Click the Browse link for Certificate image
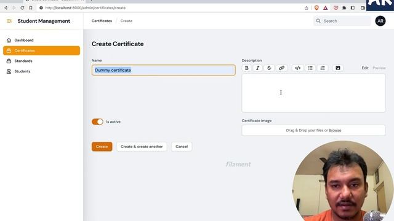 coord(335,130)
